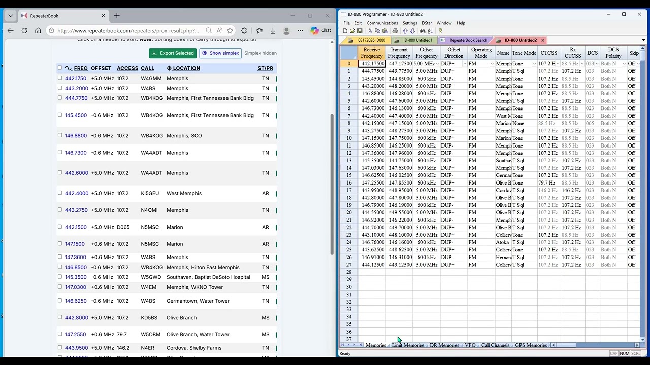The image size is (650, 365).
Task: Click browser page vertical scrollbar thumb
Action: [332, 184]
